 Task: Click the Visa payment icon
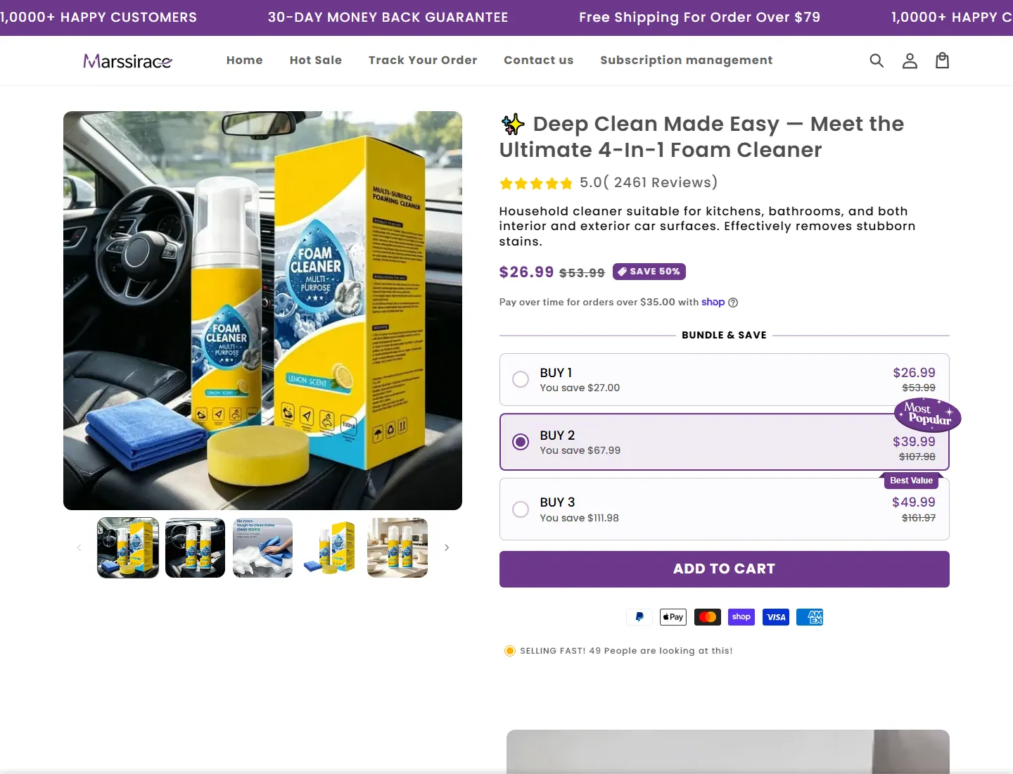[x=776, y=617]
